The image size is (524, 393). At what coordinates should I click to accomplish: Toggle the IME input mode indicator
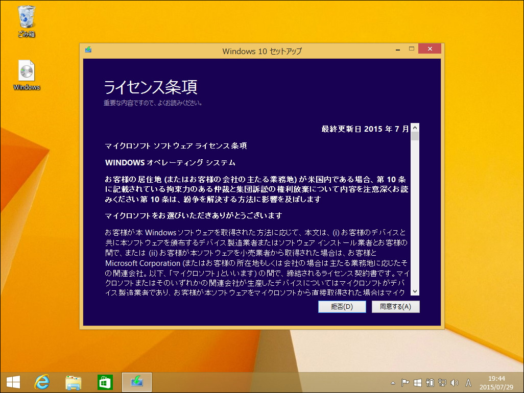(x=467, y=382)
